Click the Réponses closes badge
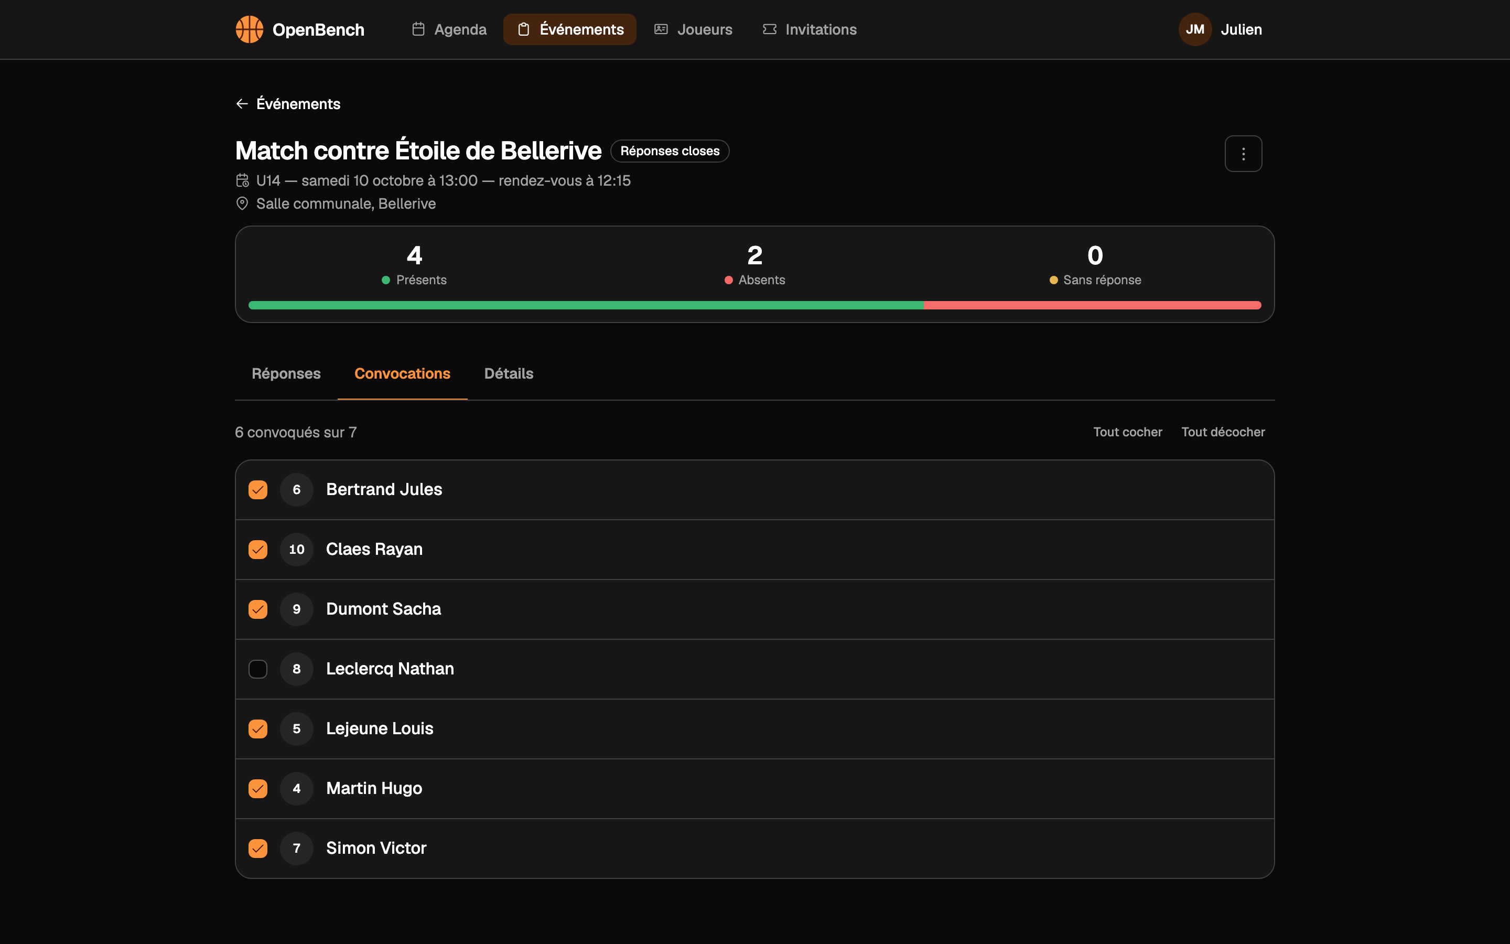Screen dimensions: 1510x944 pyautogui.click(x=670, y=151)
